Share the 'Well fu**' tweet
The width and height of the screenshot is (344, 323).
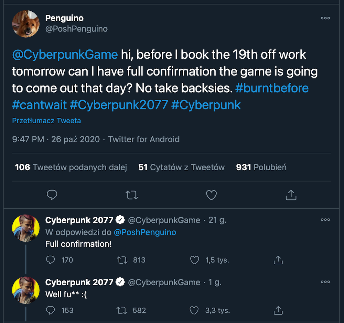(x=278, y=310)
